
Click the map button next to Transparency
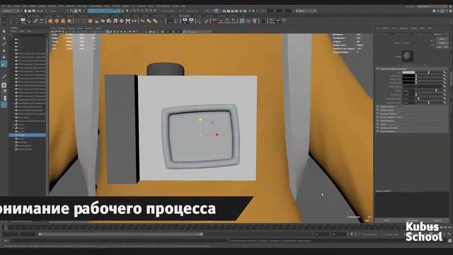[445, 76]
